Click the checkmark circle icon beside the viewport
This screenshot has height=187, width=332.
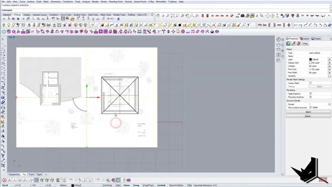coord(278,39)
